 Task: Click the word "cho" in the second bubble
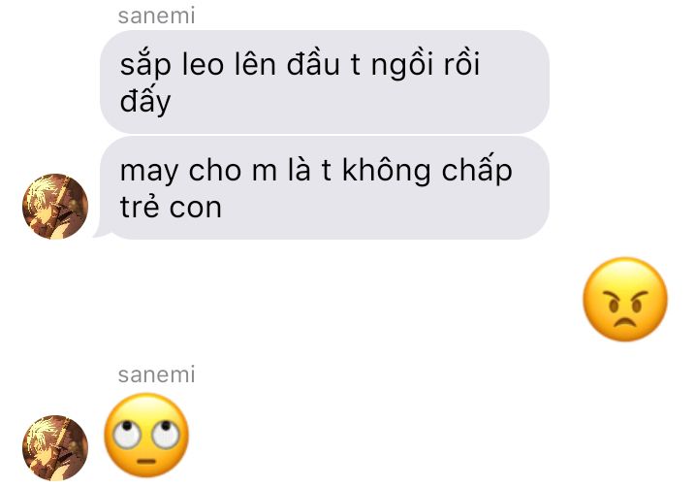[x=215, y=170]
